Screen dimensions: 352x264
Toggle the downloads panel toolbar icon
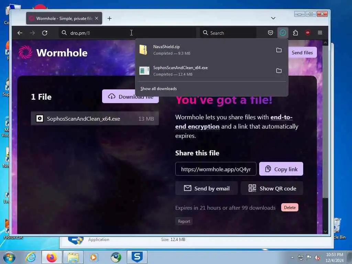click(283, 33)
